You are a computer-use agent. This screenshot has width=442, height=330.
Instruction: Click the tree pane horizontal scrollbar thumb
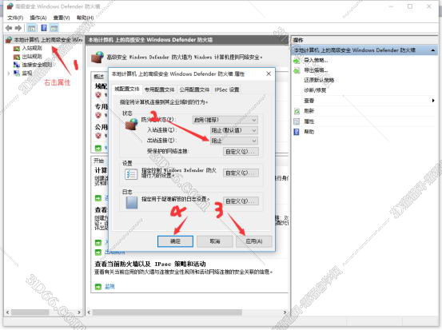[30, 312]
